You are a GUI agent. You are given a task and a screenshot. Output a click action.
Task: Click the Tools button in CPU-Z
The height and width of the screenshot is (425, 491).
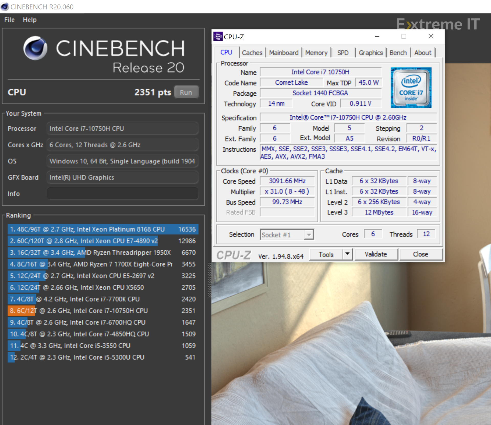pos(326,254)
